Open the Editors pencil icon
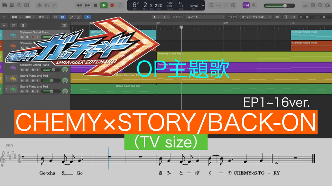Screen dimensions: 332x186 [x=54, y=5]
